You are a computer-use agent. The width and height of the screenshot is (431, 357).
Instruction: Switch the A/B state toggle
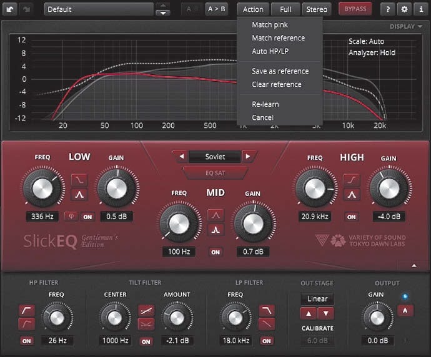(x=192, y=9)
